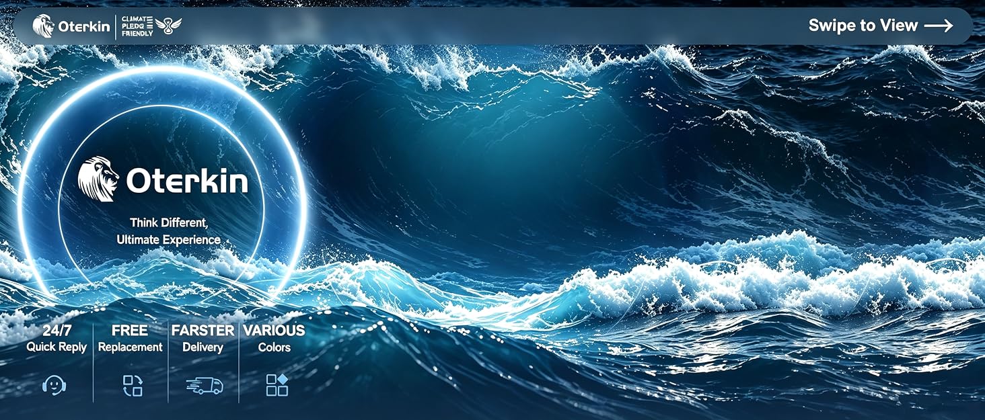This screenshot has width=985, height=420.
Task: Click the fast delivery truck icon
Action: pos(205,385)
